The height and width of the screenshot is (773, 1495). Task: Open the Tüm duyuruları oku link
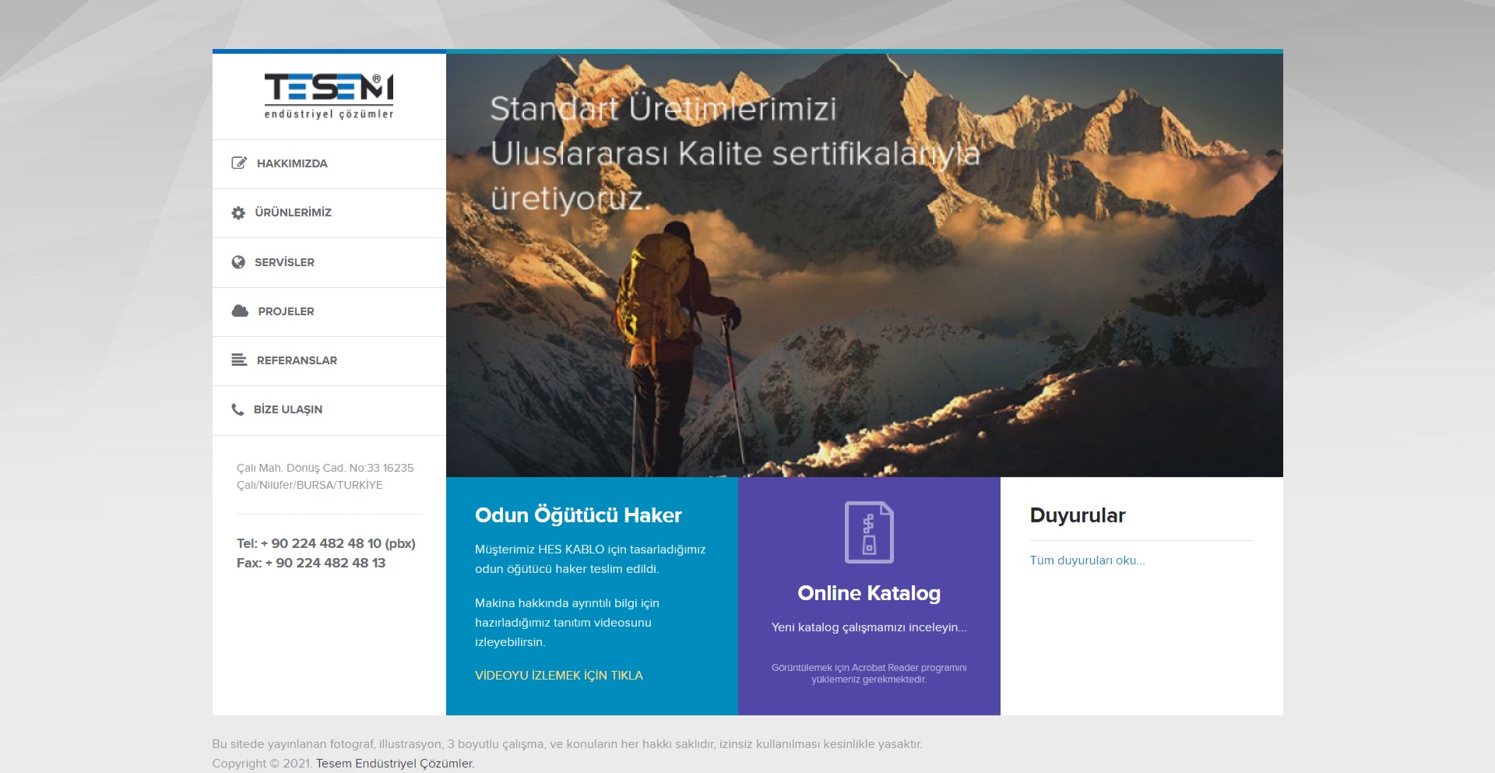1087,560
